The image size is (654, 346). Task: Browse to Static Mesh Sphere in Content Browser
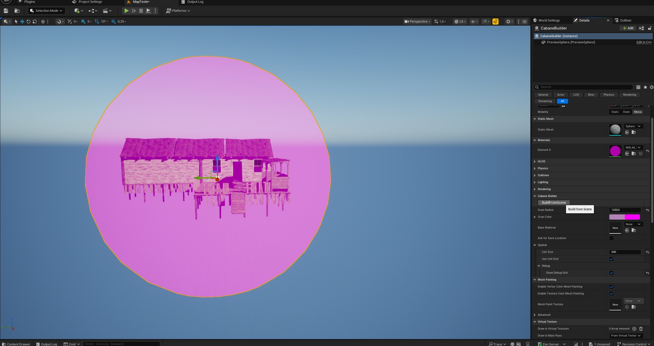634,133
